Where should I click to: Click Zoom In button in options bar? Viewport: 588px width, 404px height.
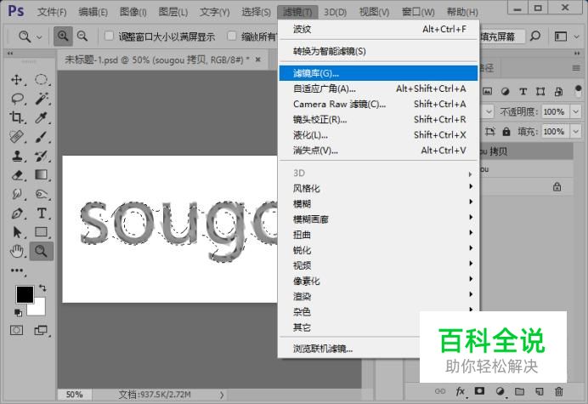[x=63, y=37]
